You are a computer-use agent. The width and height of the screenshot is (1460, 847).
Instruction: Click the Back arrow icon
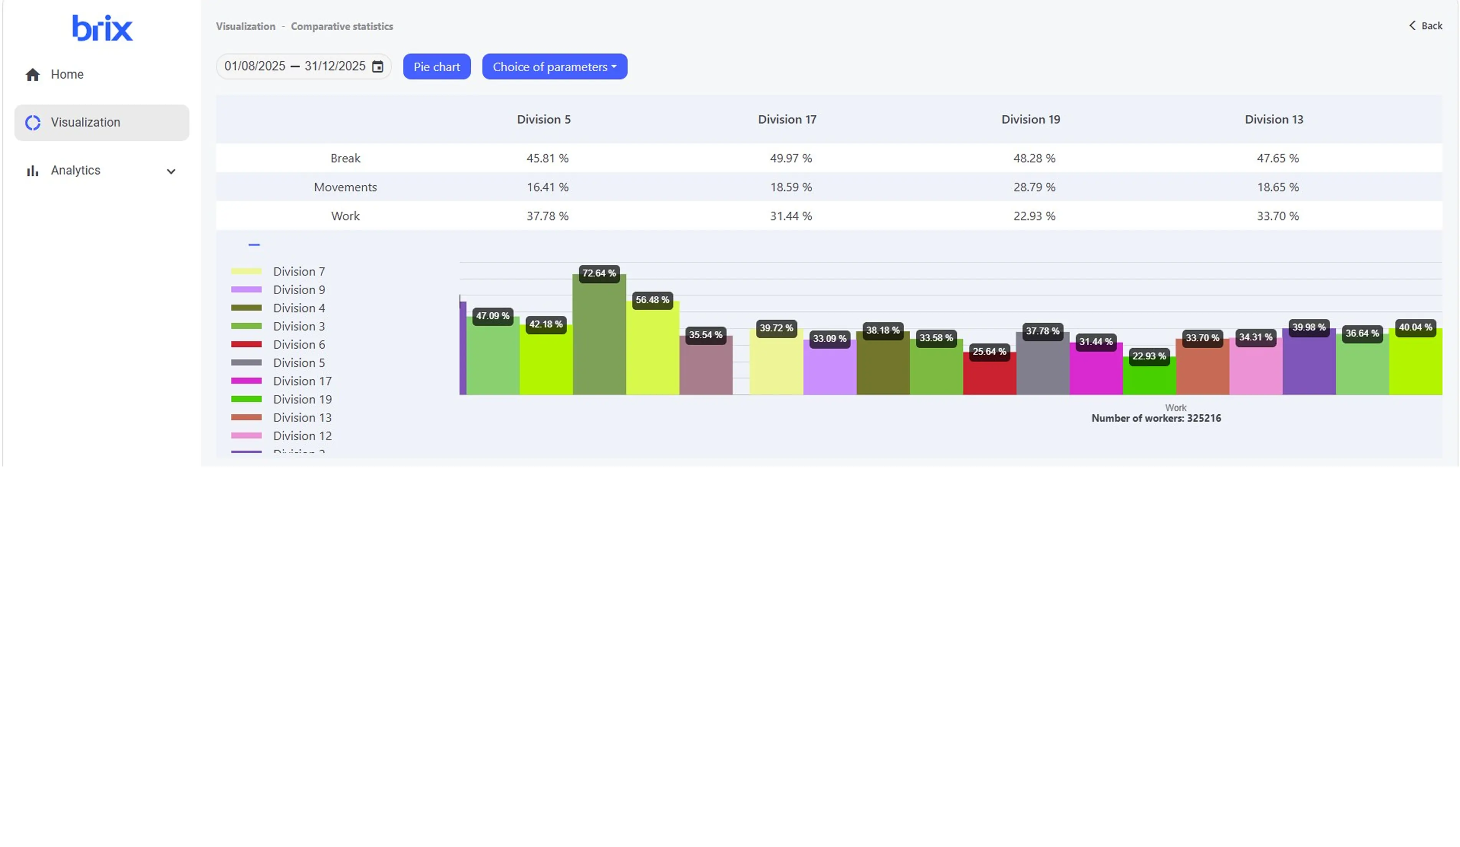pos(1412,25)
